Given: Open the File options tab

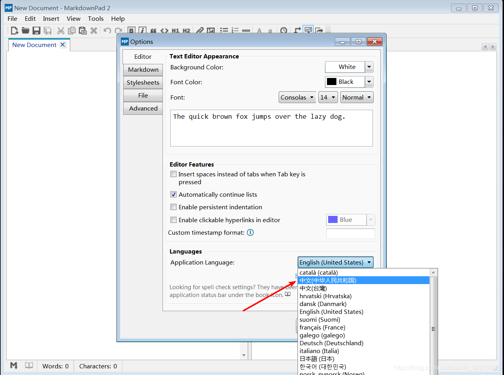Looking at the screenshot, I should coord(143,95).
